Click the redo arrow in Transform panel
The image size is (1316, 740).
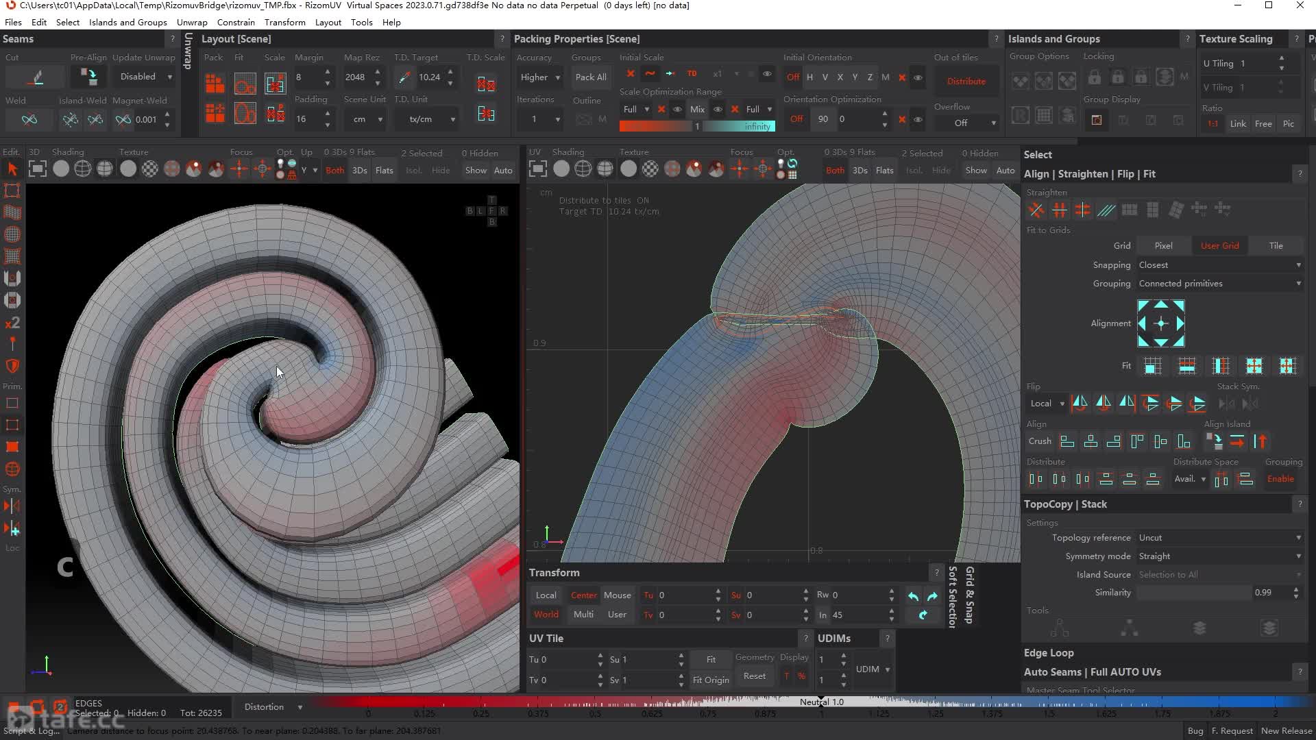[932, 596]
